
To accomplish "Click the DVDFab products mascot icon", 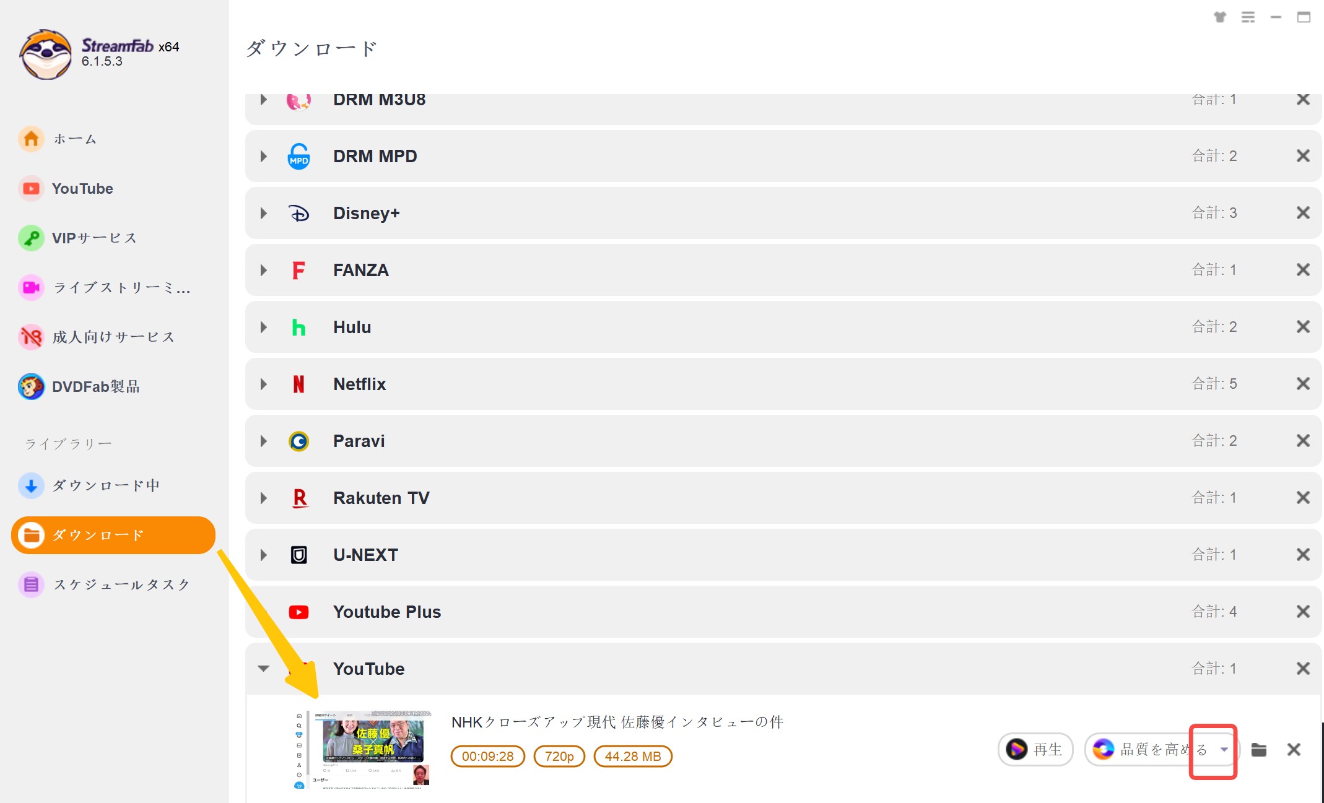I will pos(31,386).
